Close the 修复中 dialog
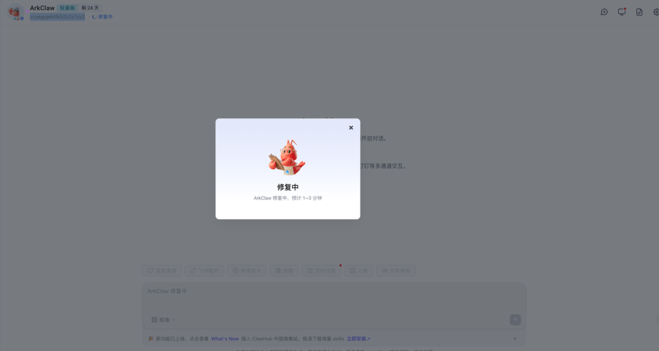The height and width of the screenshot is (351, 659). tap(351, 128)
